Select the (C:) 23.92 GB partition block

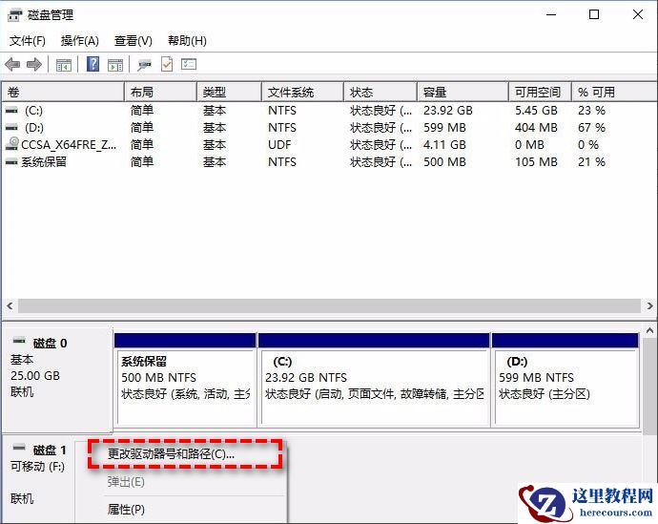(x=374, y=380)
